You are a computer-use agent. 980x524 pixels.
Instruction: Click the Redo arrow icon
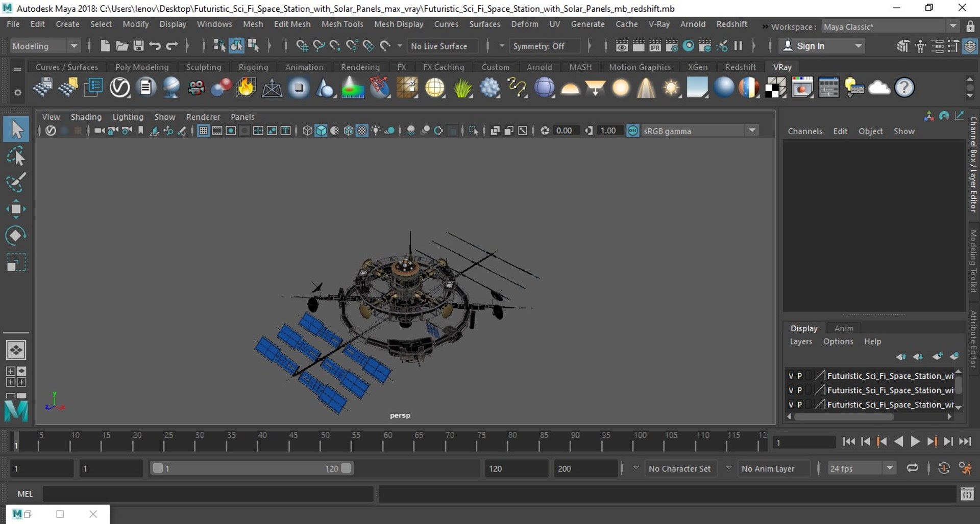172,46
